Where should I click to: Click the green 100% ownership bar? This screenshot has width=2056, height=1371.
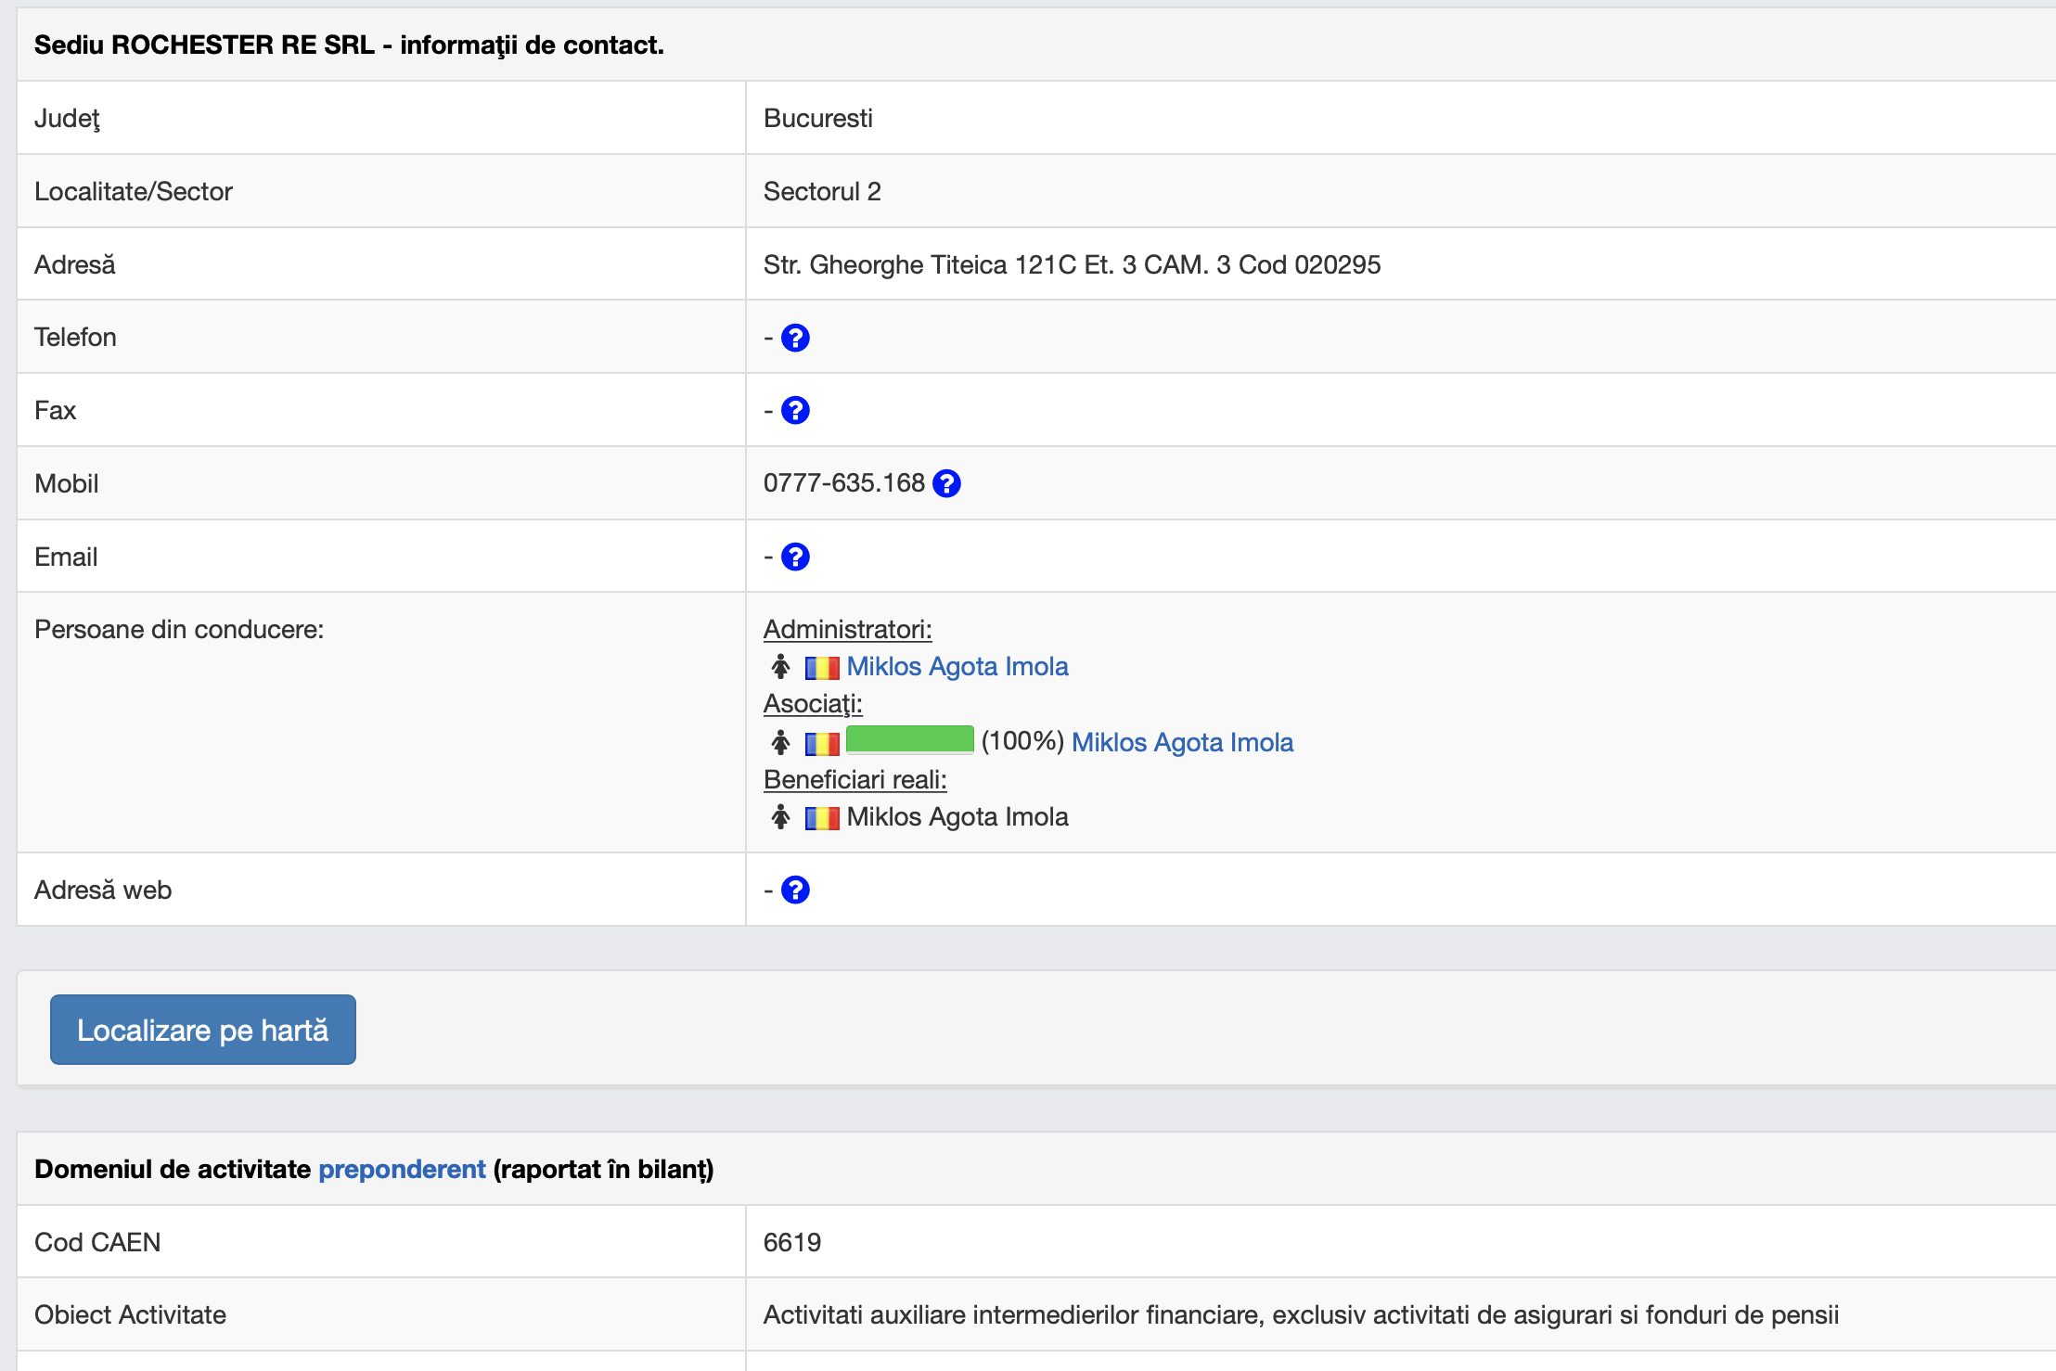[909, 740]
